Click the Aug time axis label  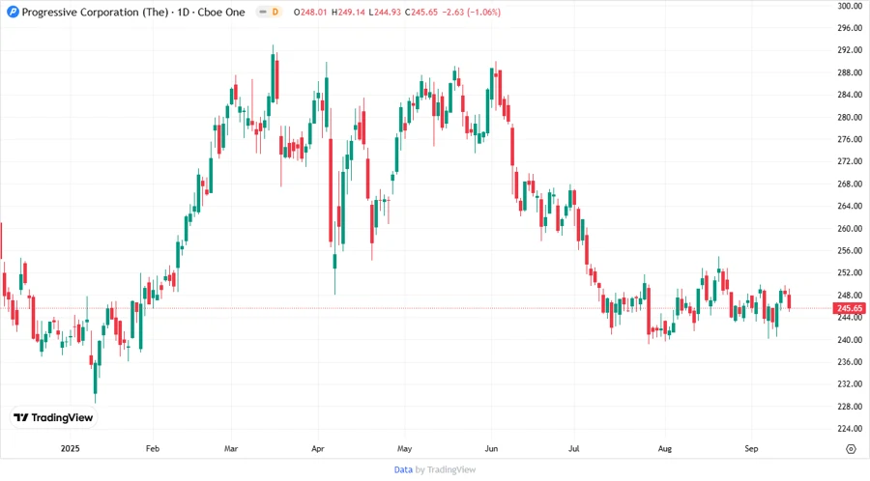tap(665, 448)
